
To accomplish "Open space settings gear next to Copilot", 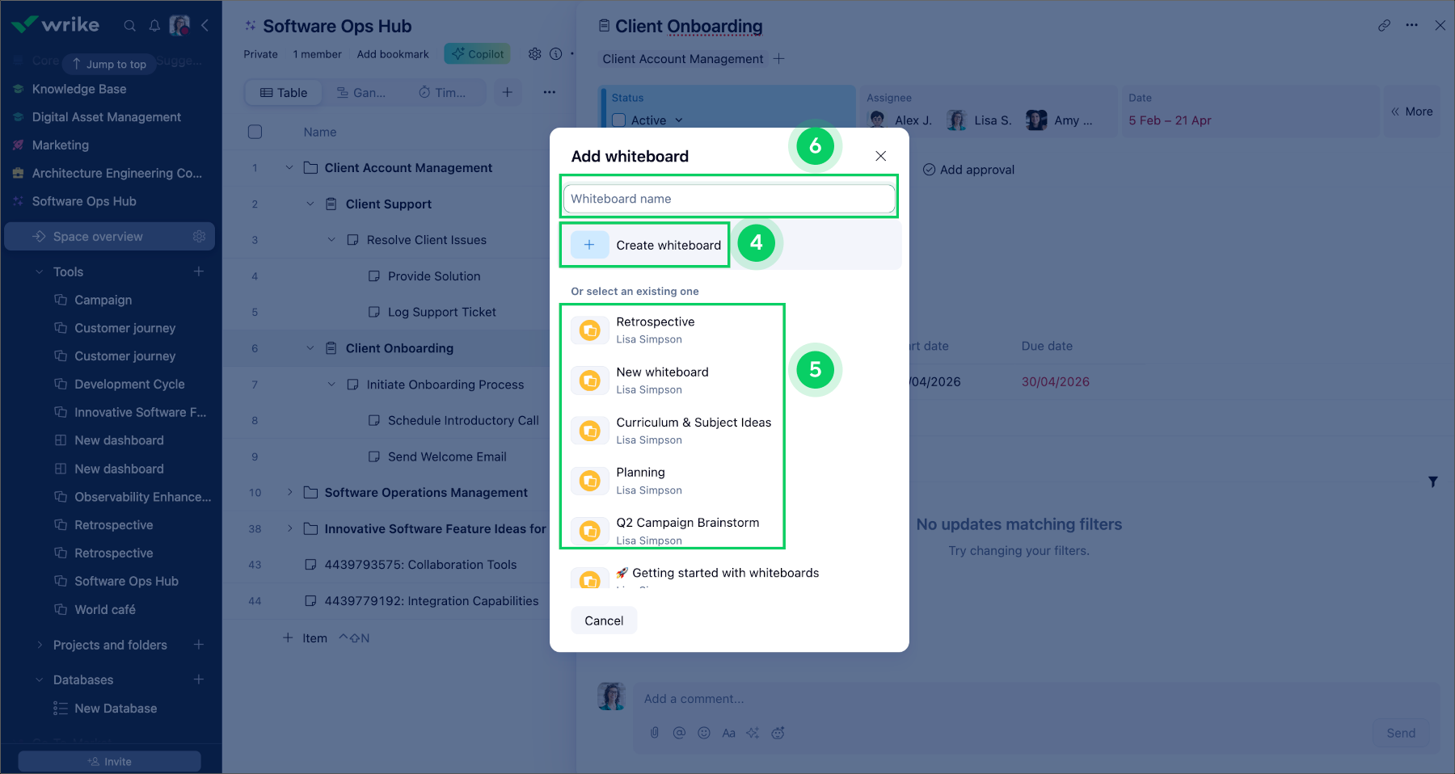I will point(535,54).
